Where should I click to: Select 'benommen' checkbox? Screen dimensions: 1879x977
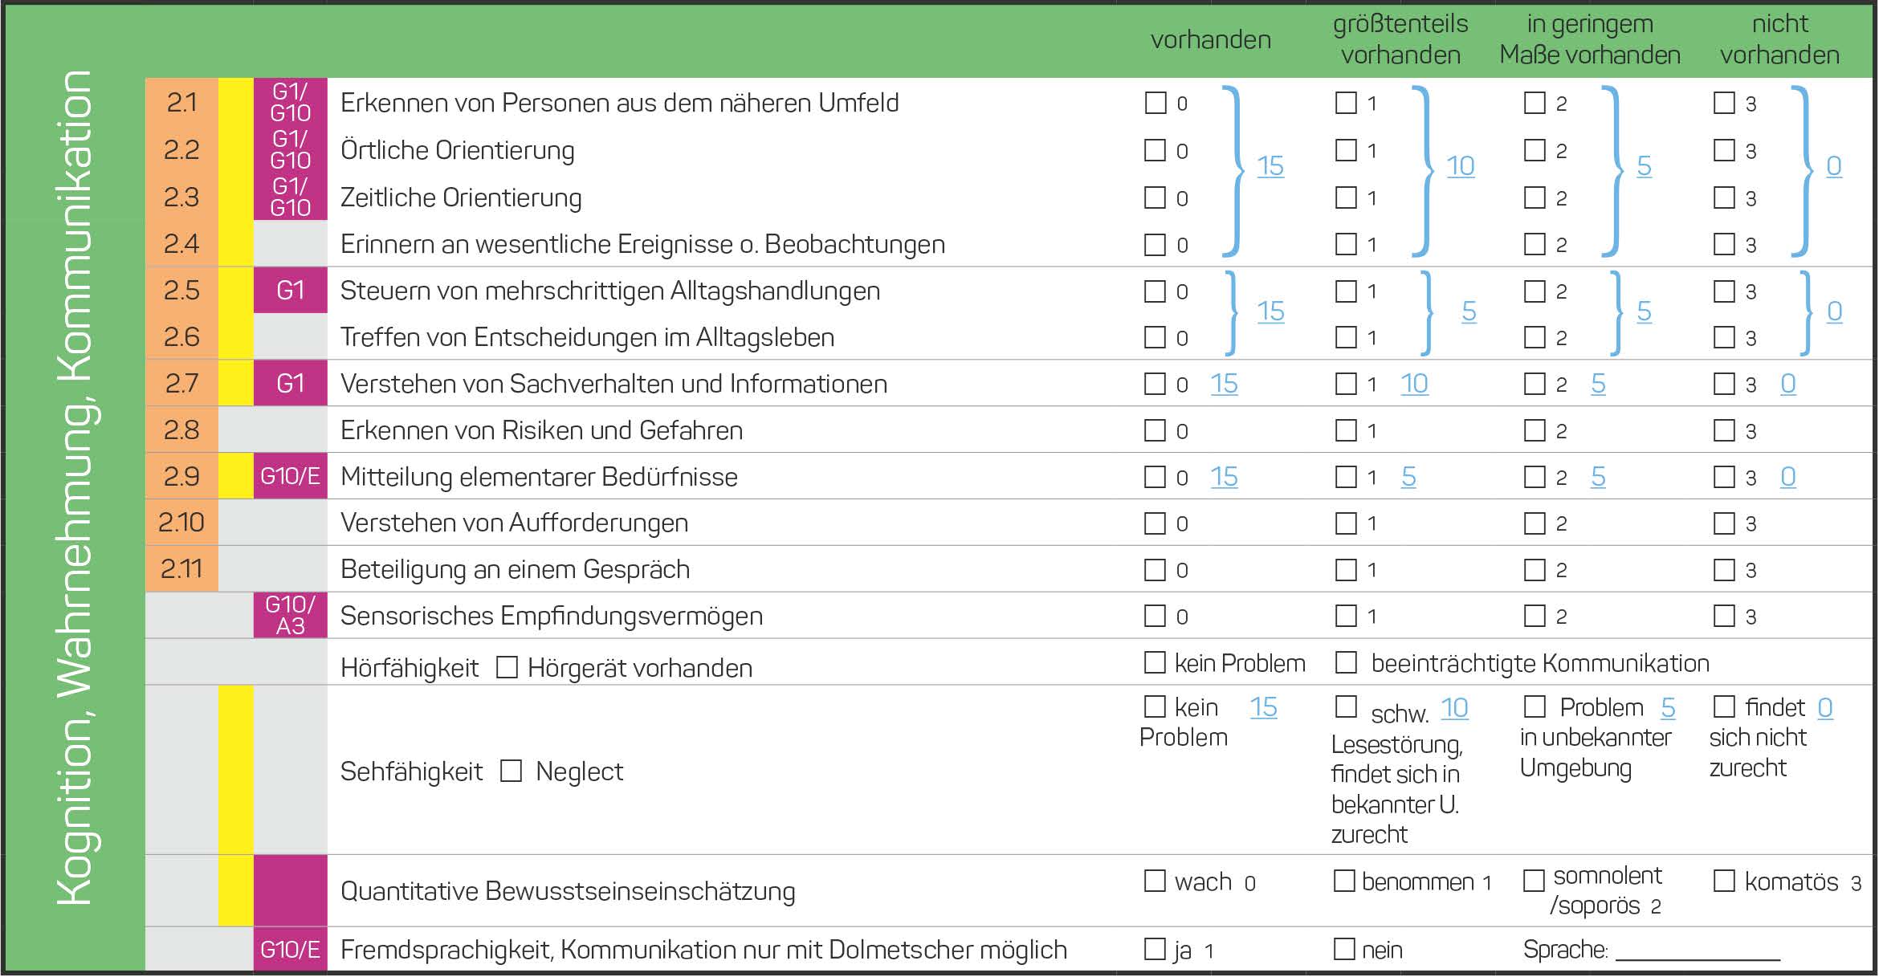click(x=1345, y=881)
